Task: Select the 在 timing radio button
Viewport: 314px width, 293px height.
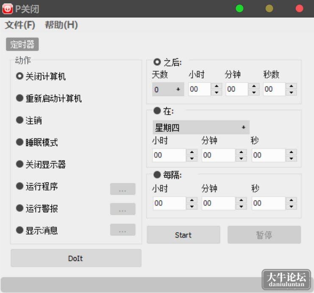Action: 157,111
